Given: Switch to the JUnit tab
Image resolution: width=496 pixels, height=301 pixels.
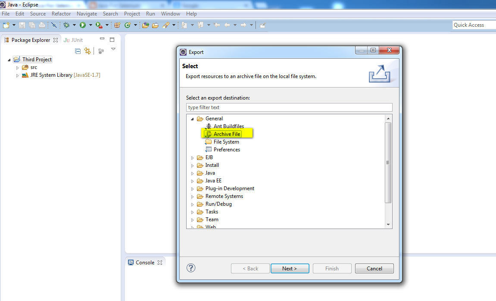Looking at the screenshot, I should pyautogui.click(x=73, y=39).
